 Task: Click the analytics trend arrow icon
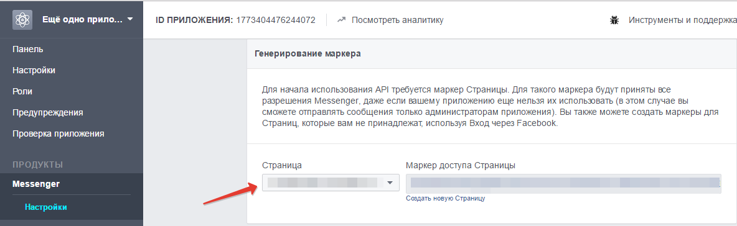pyautogui.click(x=342, y=20)
